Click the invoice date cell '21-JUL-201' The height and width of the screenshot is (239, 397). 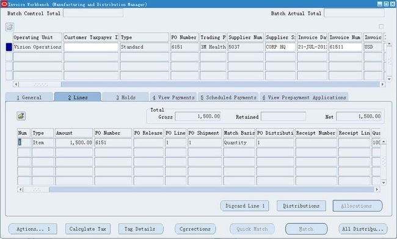coord(312,47)
